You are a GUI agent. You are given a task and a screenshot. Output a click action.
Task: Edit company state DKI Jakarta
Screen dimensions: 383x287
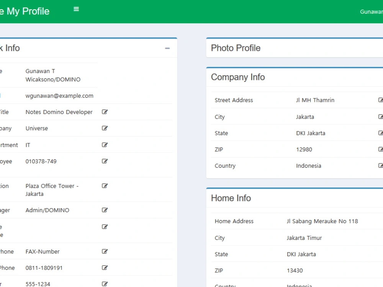point(381,133)
